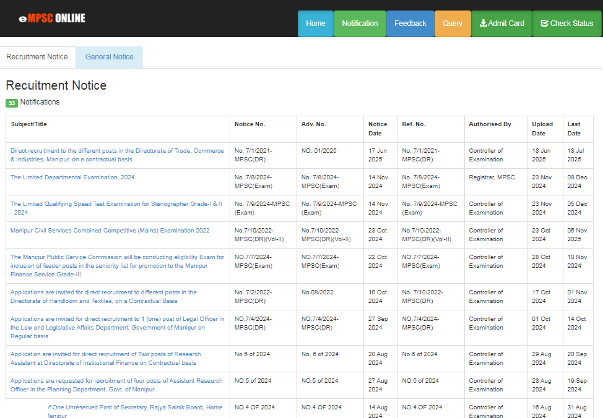
Task: Click the Subject/Title column header
Action: [29, 124]
